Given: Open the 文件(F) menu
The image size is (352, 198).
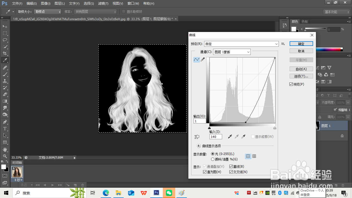Looking at the screenshot, I should [x=17, y=4].
